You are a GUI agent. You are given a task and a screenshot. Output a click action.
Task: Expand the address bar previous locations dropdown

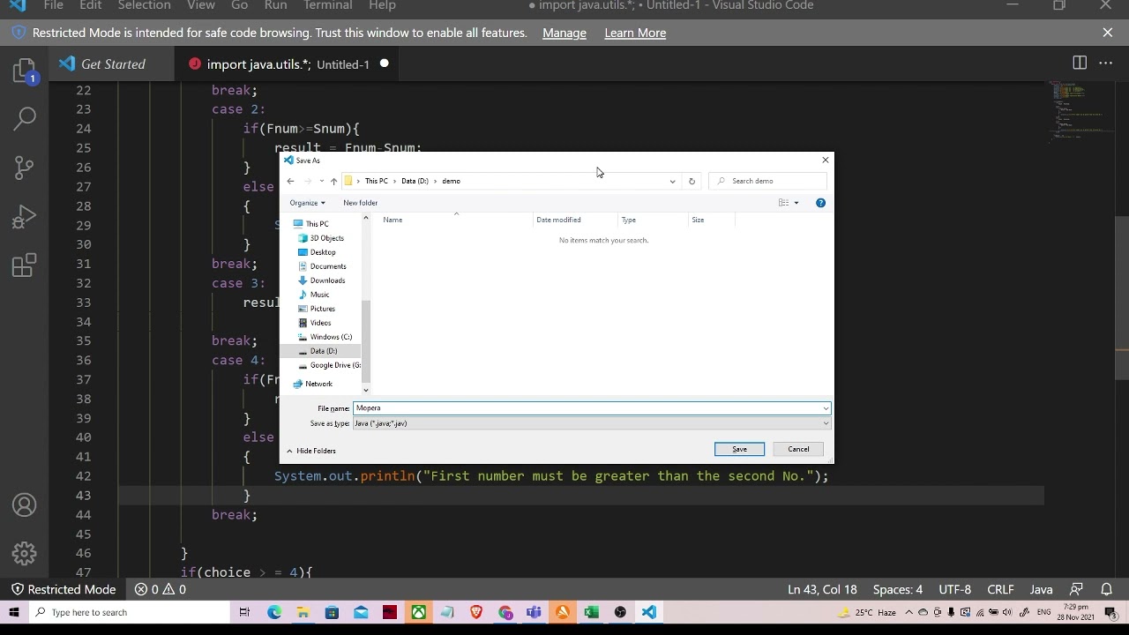(x=672, y=181)
